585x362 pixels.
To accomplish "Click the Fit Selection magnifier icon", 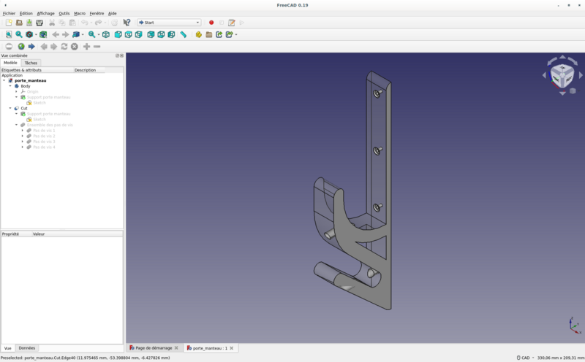I will click(19, 34).
